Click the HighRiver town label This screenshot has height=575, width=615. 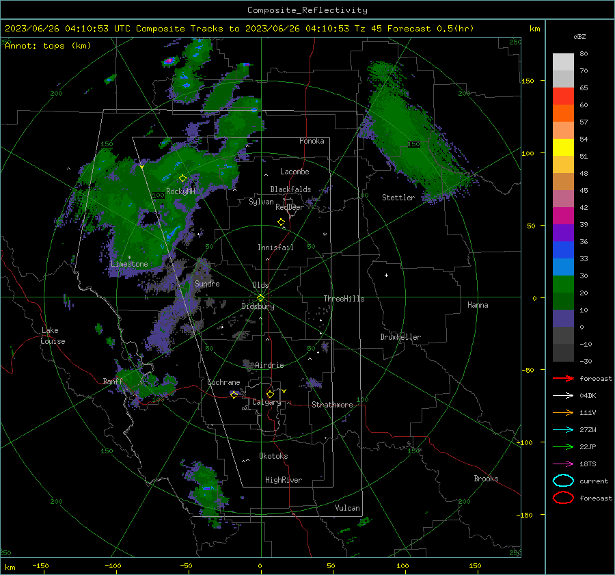click(284, 480)
